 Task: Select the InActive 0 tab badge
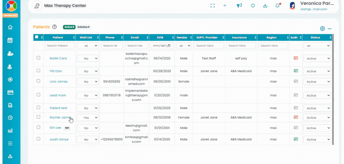click(84, 27)
